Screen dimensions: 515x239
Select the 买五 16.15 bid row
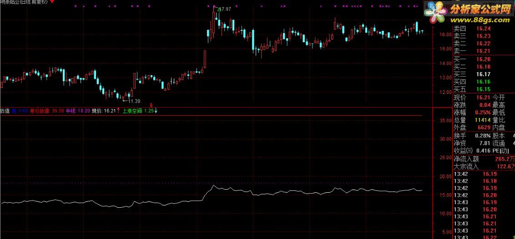pyautogui.click(x=472, y=89)
